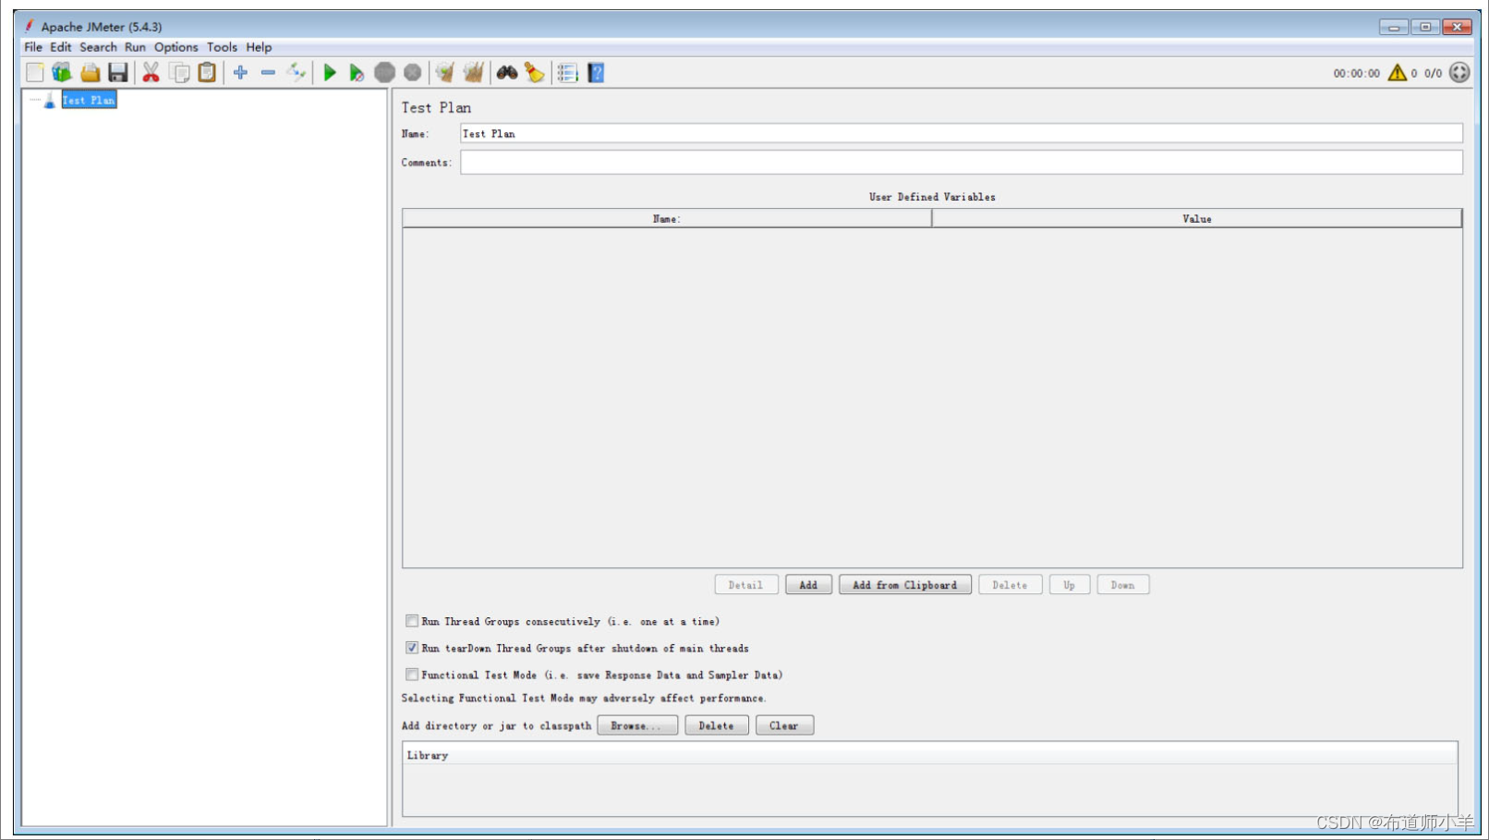Viewport: 1489px width, 840px height.
Task: Focus the Comments input field
Action: (962, 162)
